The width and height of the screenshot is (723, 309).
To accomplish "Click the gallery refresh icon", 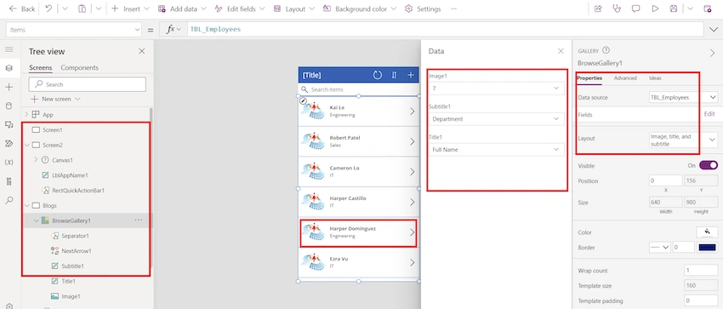I will tap(377, 75).
